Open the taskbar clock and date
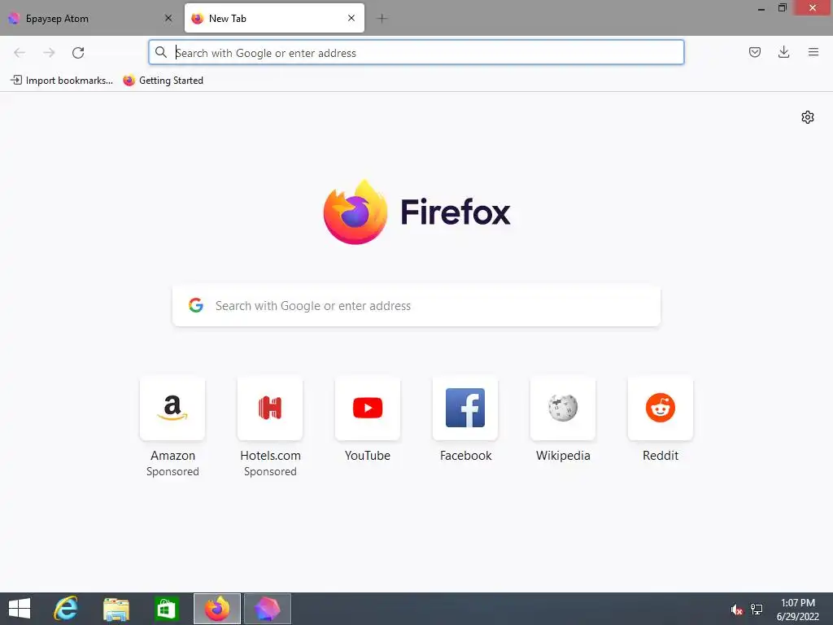The height and width of the screenshot is (625, 833). 798,609
